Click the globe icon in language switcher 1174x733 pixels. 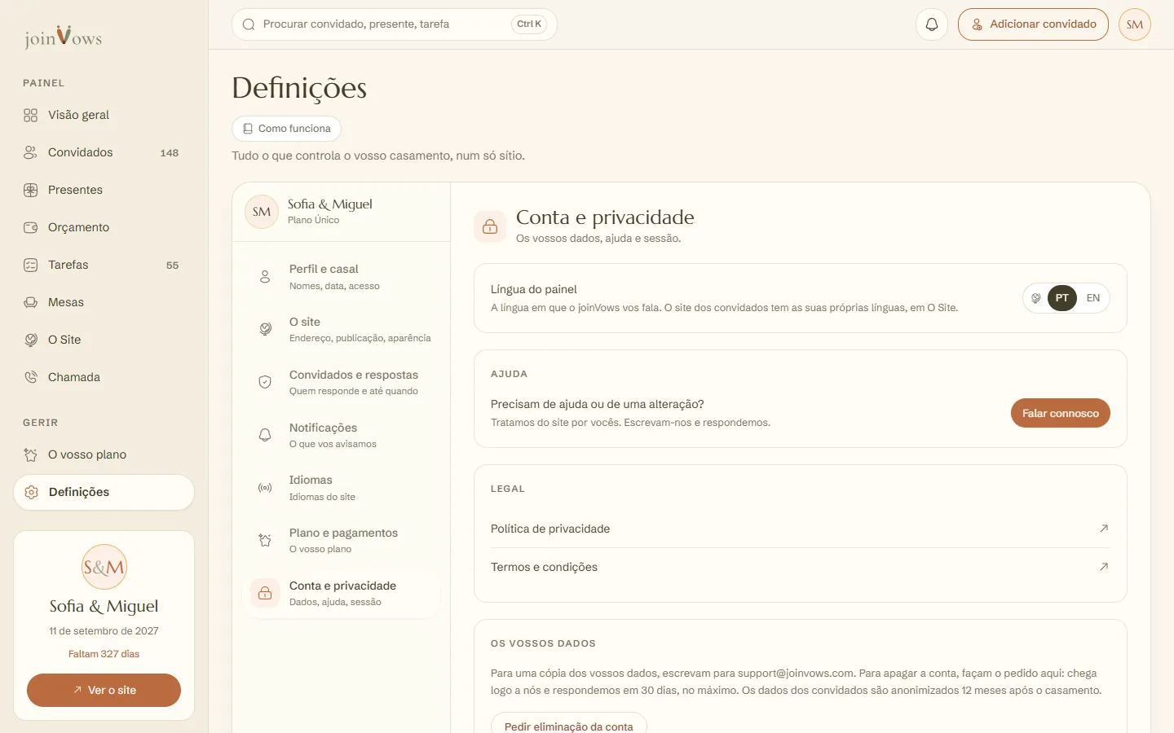1036,298
